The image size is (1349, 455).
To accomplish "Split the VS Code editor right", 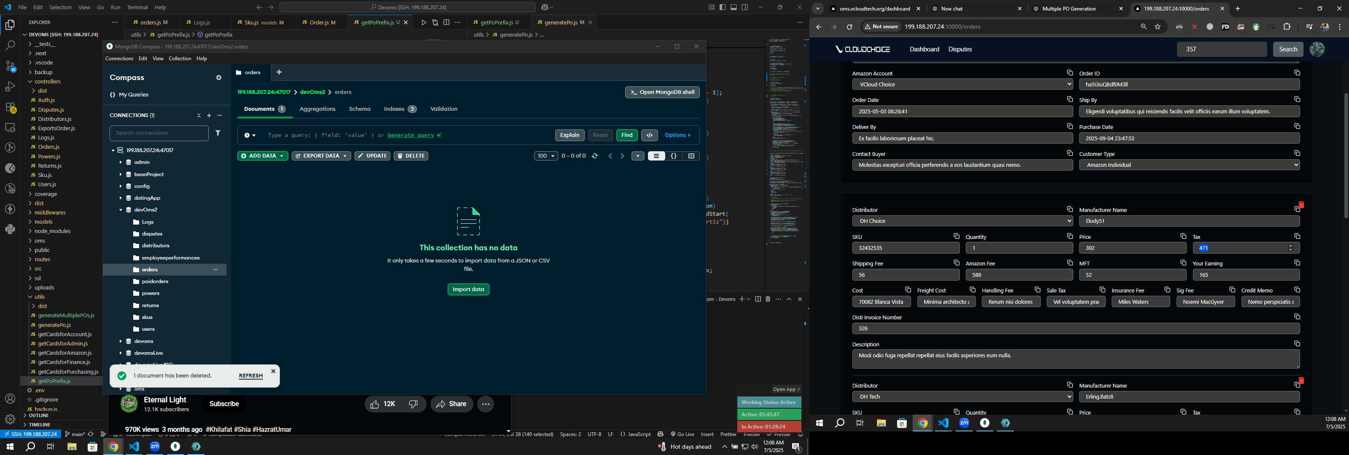I will pos(446,22).
